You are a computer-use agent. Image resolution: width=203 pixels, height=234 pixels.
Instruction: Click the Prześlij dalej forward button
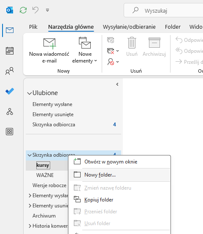click(x=189, y=62)
